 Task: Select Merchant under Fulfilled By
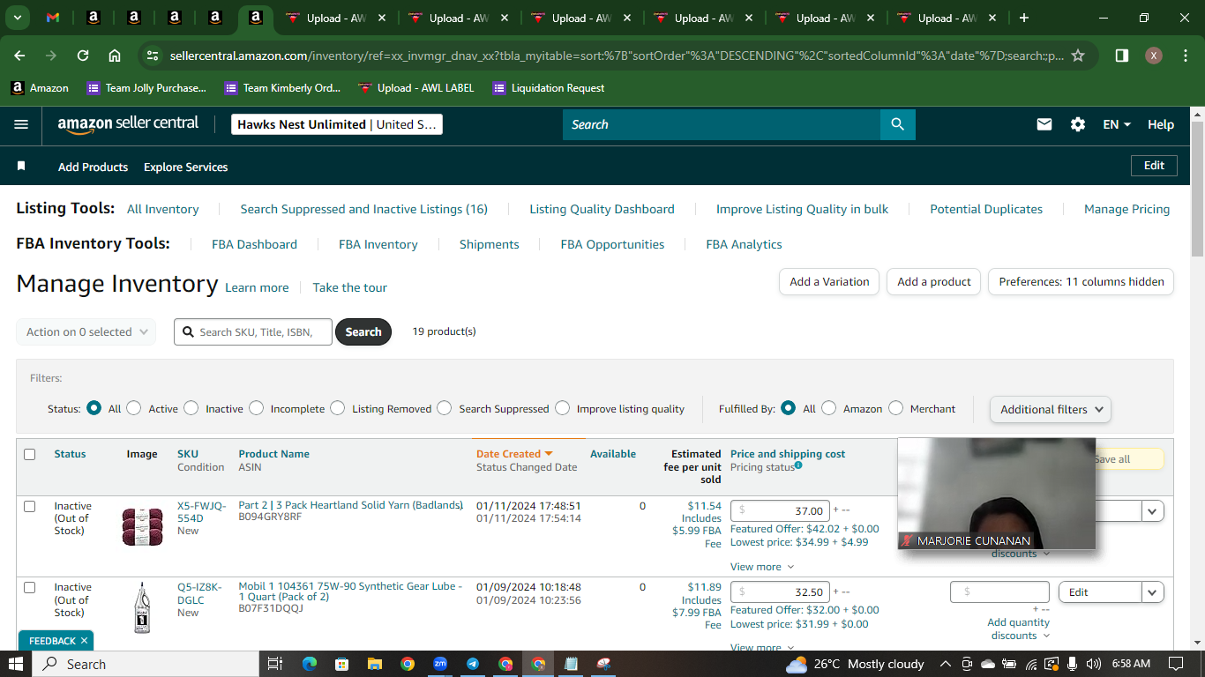click(896, 408)
